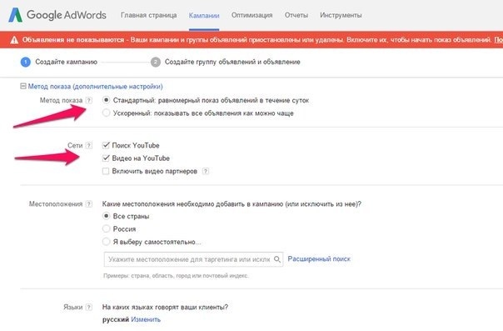Click help icon next to Языки label
Image resolution: width=503 pixels, height=331 pixels.
point(89,308)
